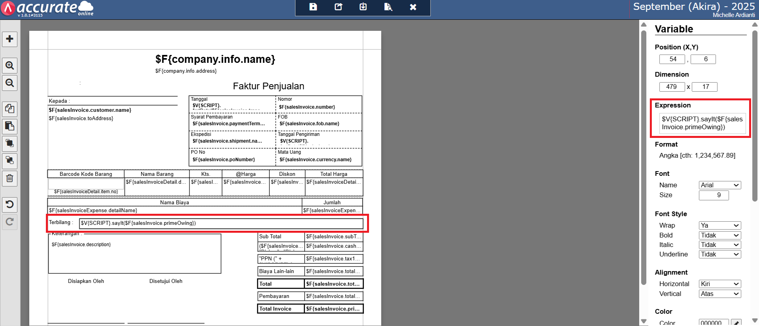The width and height of the screenshot is (759, 326).
Task: Expand the Font Name dropdown showing Arial
Action: click(x=719, y=185)
